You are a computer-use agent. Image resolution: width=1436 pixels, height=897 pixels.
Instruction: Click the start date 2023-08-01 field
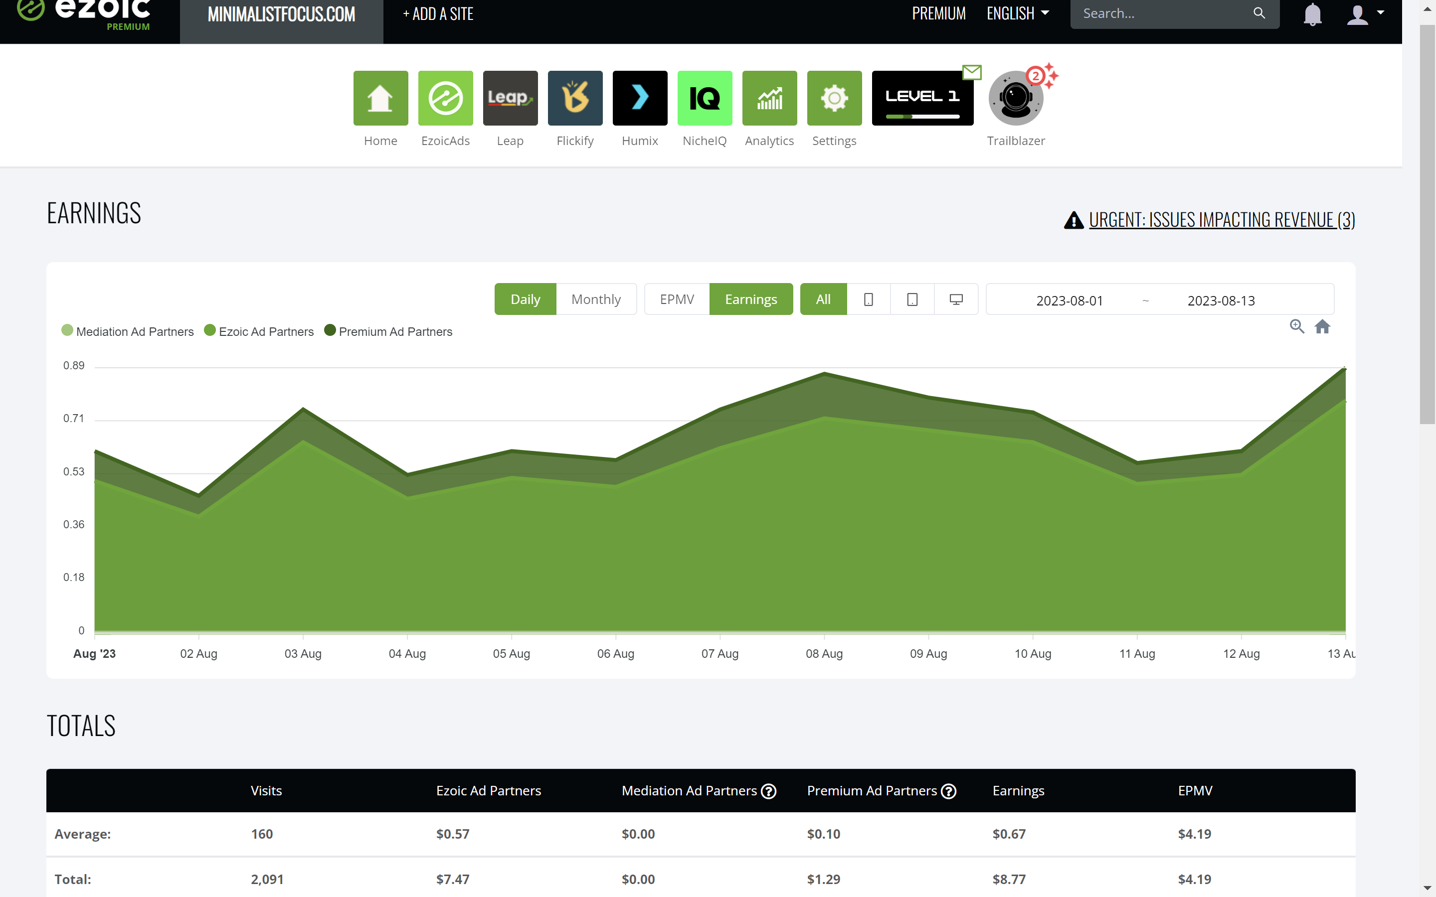1070,300
